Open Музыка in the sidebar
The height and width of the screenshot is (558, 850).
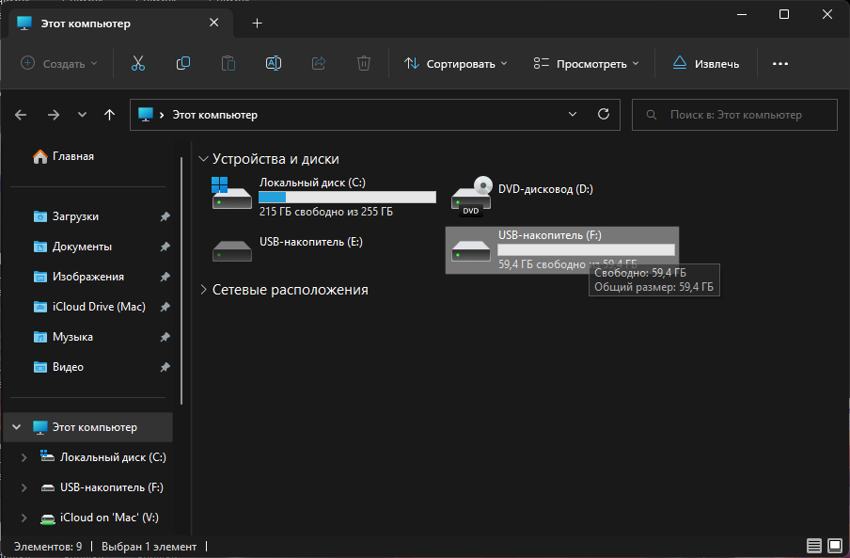point(63,337)
